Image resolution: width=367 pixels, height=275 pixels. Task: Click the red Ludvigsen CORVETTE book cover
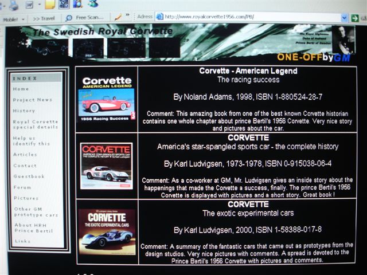[107, 166]
